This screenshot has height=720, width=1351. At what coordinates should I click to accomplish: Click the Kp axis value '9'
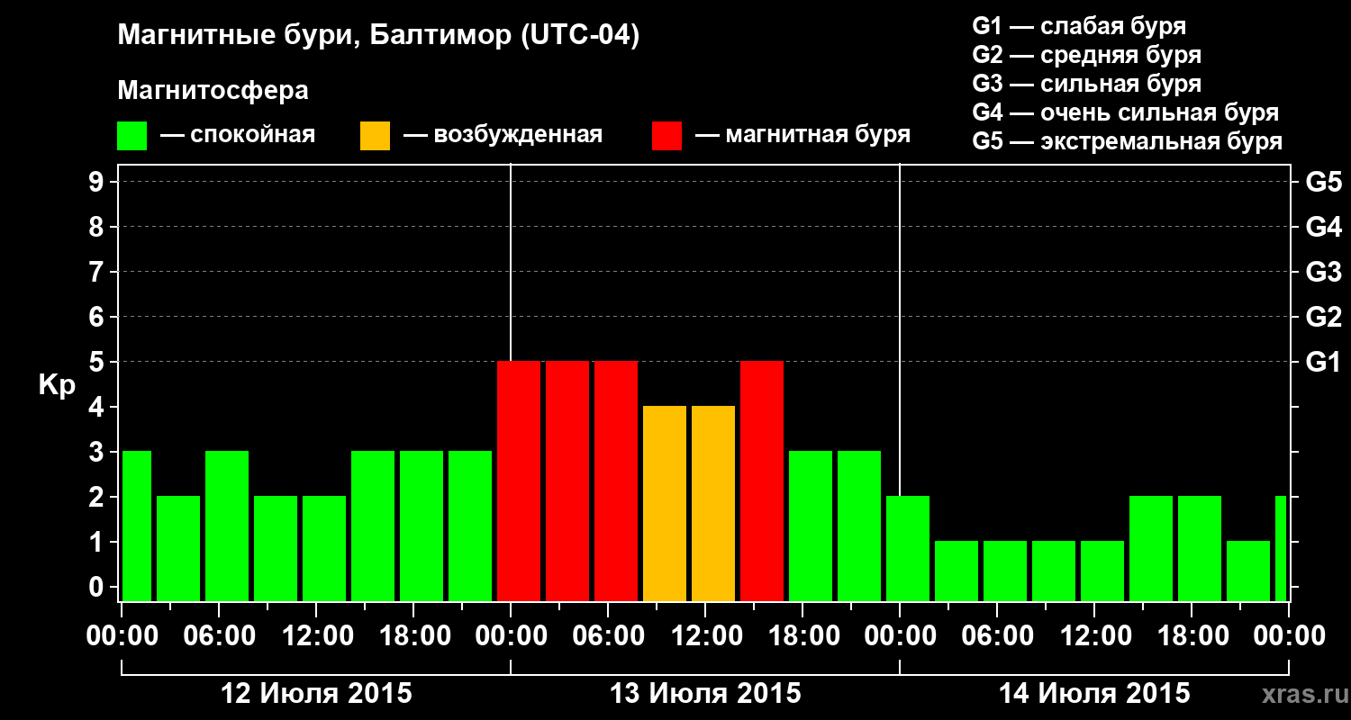(x=98, y=182)
